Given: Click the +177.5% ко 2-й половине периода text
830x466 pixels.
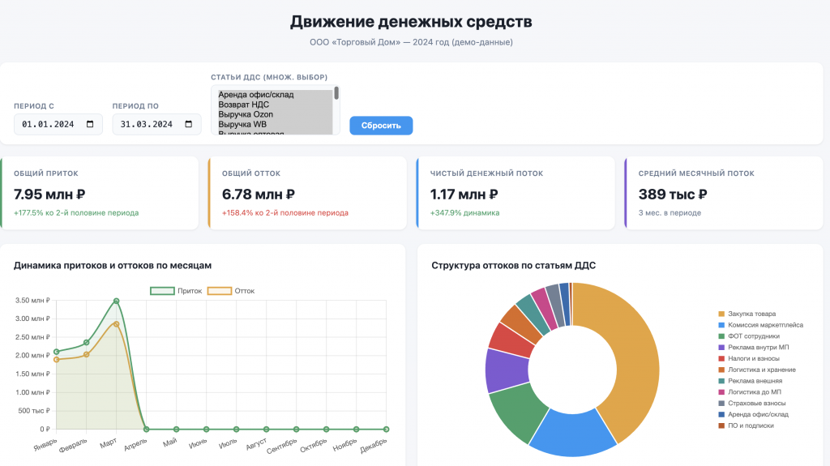Looking at the screenshot, I should (x=76, y=213).
